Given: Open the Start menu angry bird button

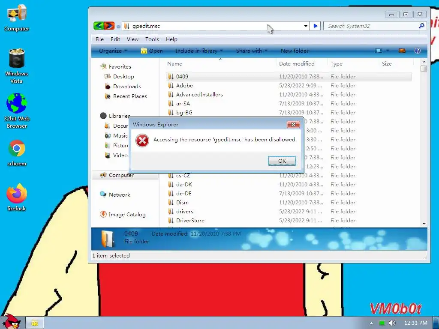Looking at the screenshot, I should coord(11,322).
